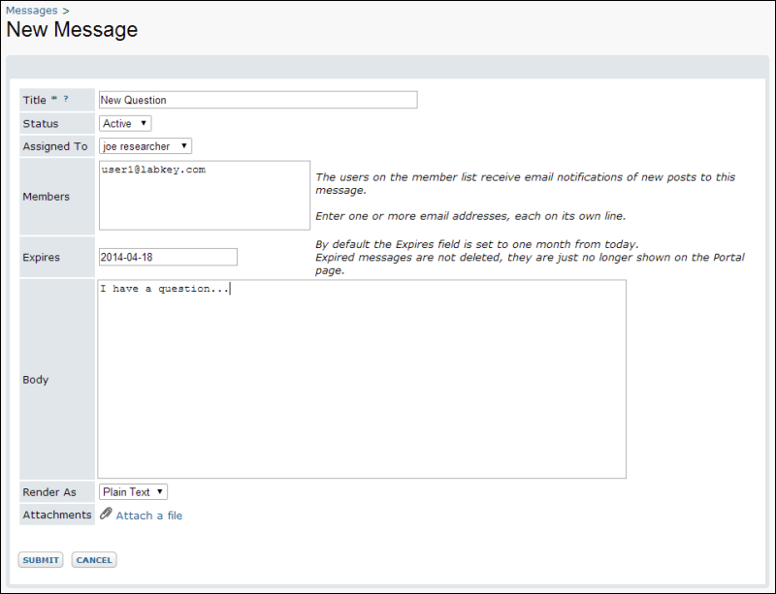Focus the Title field containing New Question
776x594 pixels.
[258, 100]
